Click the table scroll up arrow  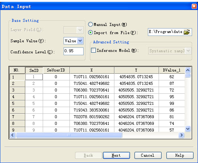(x=188, y=70)
